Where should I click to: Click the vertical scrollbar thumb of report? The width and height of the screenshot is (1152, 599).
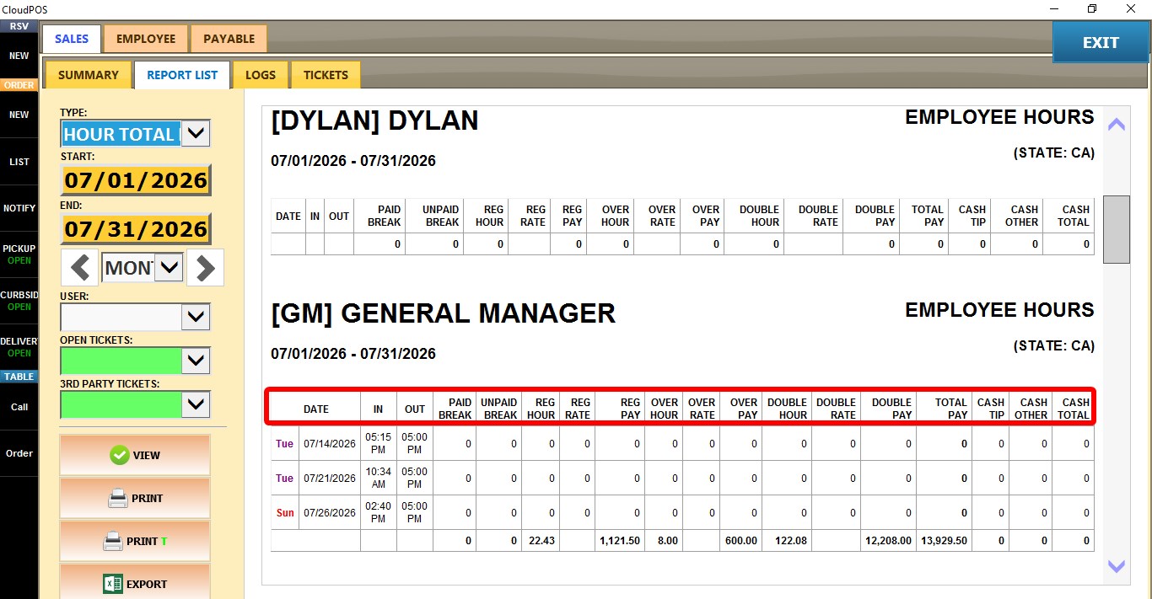point(1117,229)
